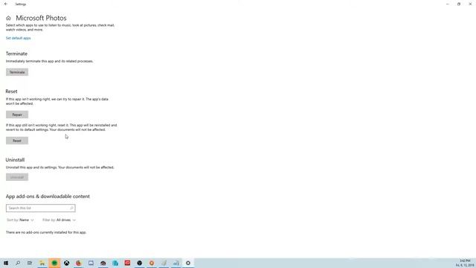The image size is (476, 268).
Task: Click the Repair button
Action: pos(17,115)
